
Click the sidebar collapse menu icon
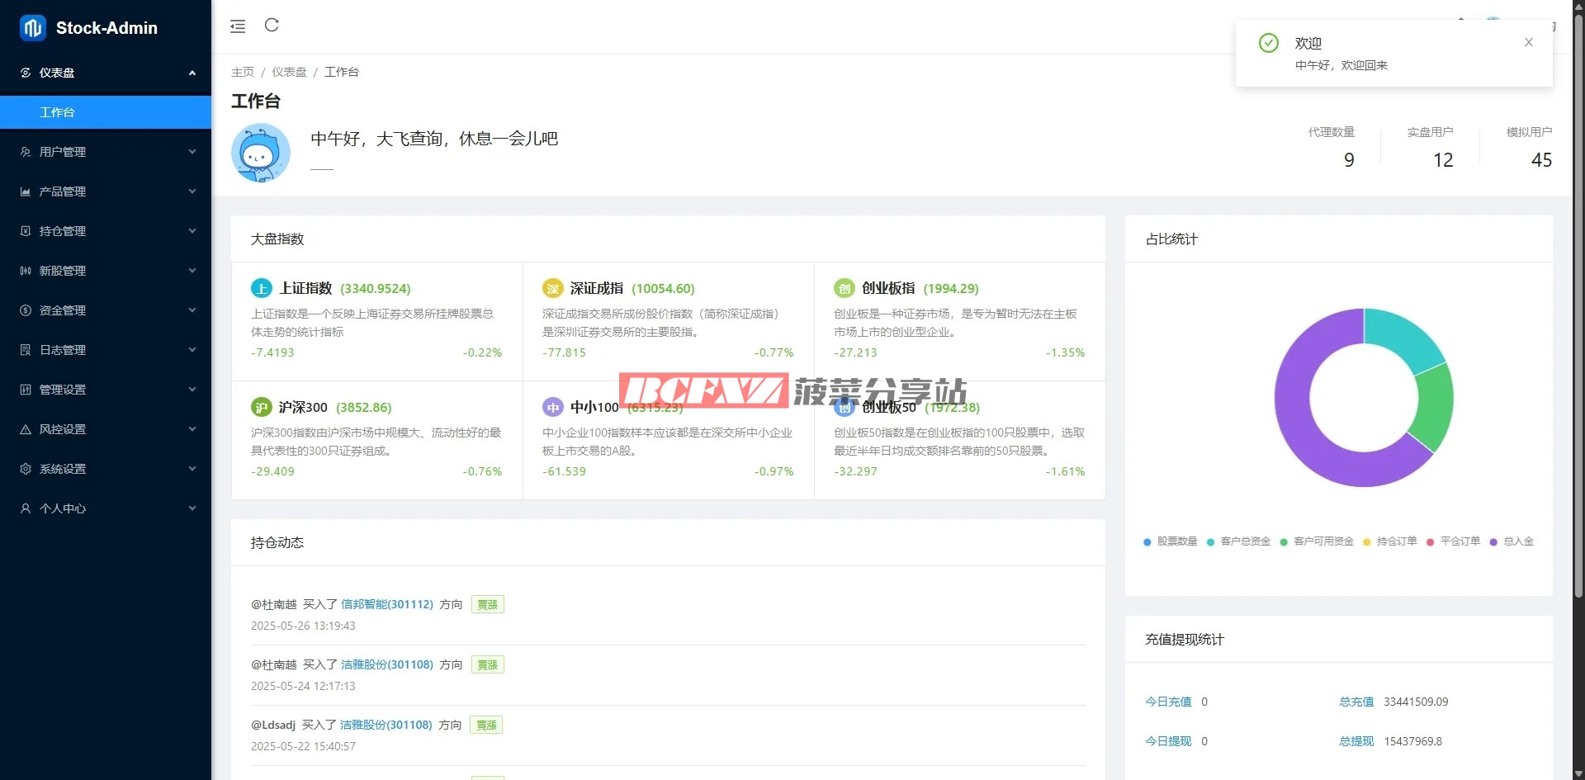click(x=238, y=26)
